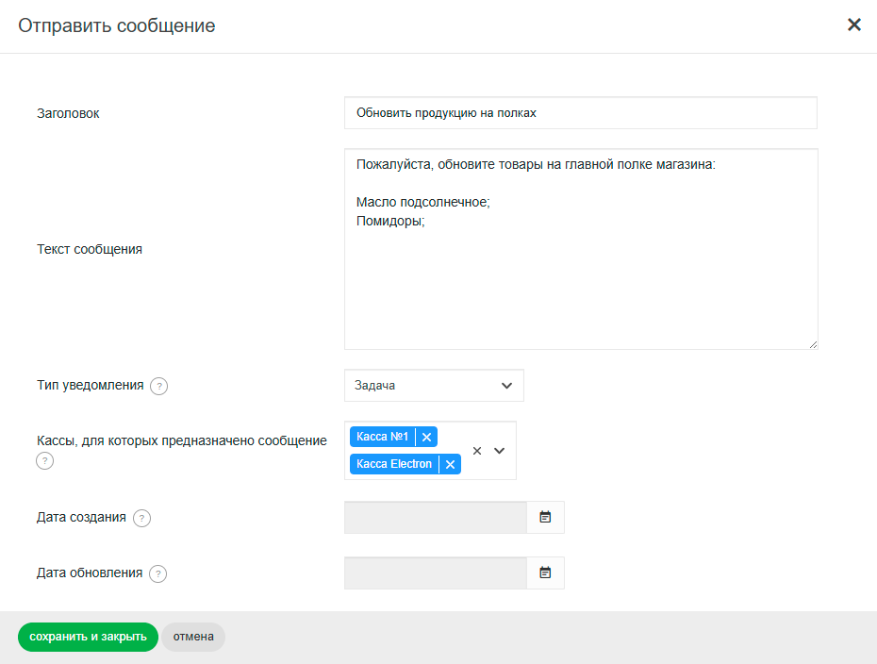Click the Заголовок label
Screen dimensions: 877x664
pyautogui.click(x=68, y=113)
